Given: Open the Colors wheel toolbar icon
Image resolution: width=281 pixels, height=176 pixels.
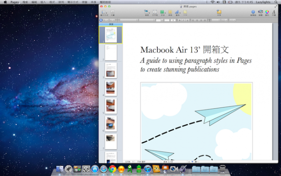Looking at the screenshot, I should (267, 12).
